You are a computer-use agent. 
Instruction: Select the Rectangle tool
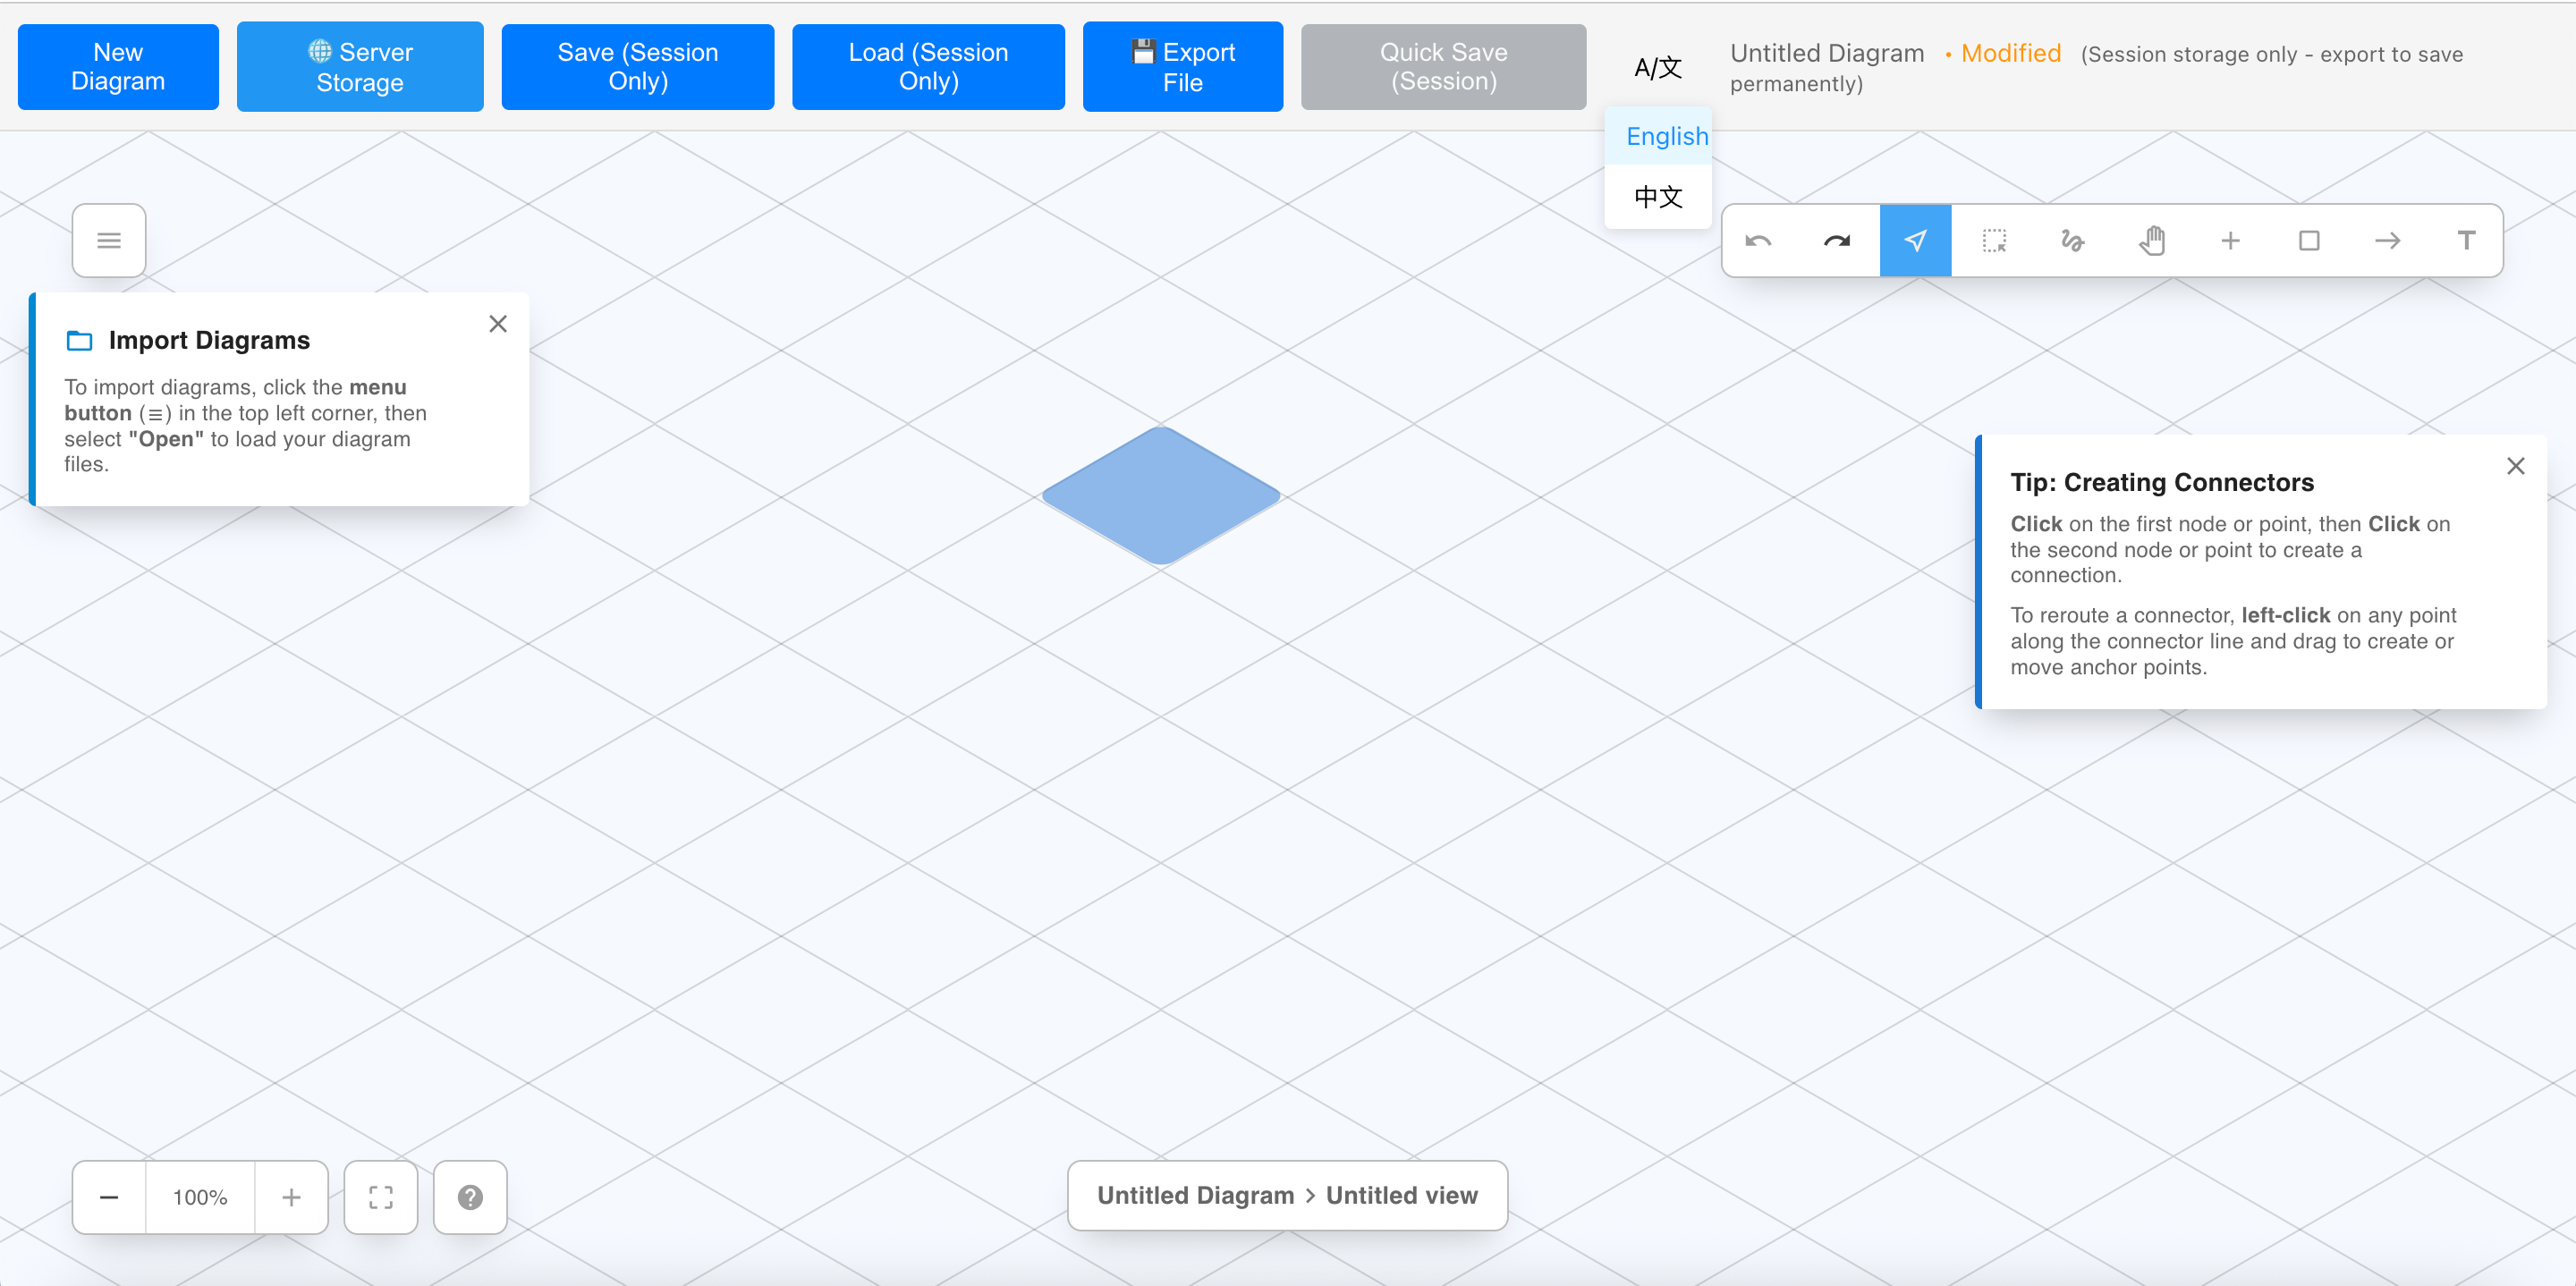pyautogui.click(x=2309, y=241)
